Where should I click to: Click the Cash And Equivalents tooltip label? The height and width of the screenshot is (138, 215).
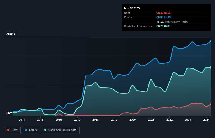(138, 26)
